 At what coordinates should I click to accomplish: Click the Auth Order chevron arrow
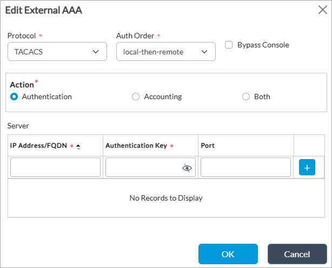pyautogui.click(x=204, y=52)
